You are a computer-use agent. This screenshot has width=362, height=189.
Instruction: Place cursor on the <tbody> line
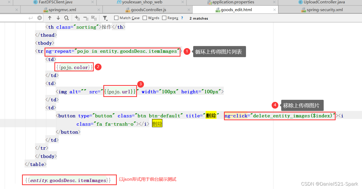(45, 43)
